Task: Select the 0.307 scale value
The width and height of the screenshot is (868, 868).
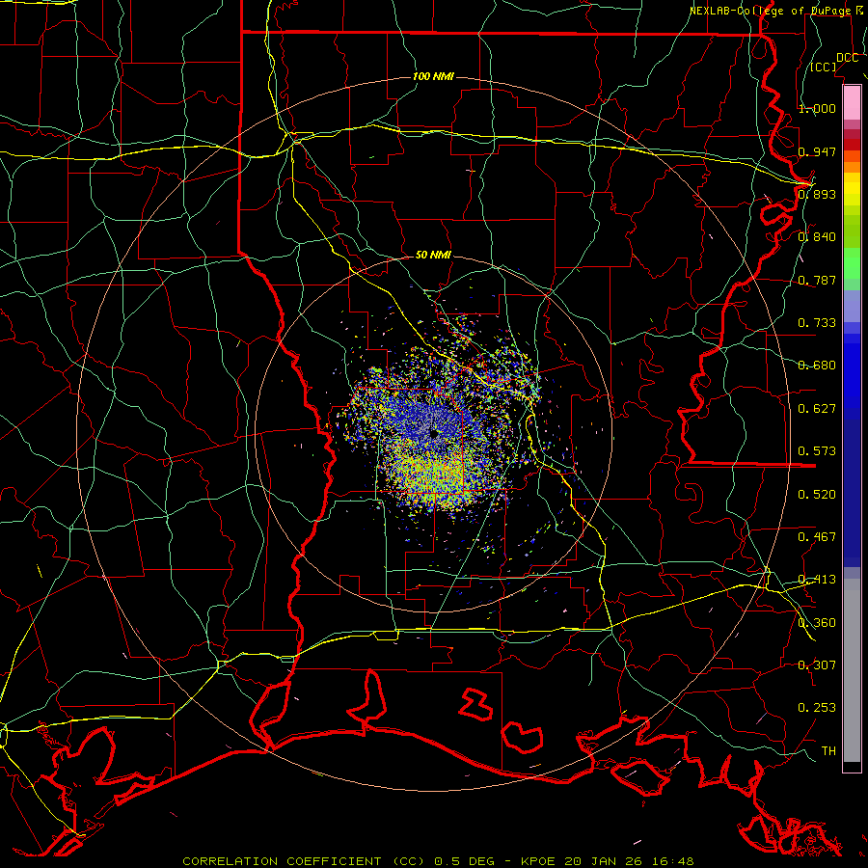Action: (817, 665)
